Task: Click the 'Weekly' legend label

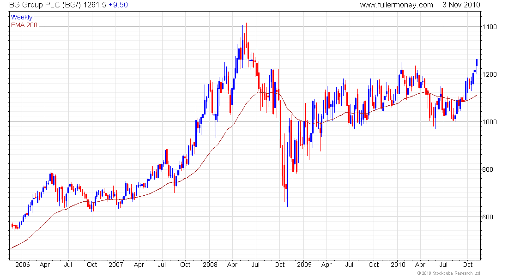Action: [x=22, y=17]
